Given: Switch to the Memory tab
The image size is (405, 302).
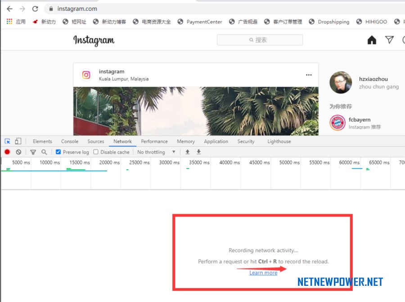Looking at the screenshot, I should click(186, 141).
